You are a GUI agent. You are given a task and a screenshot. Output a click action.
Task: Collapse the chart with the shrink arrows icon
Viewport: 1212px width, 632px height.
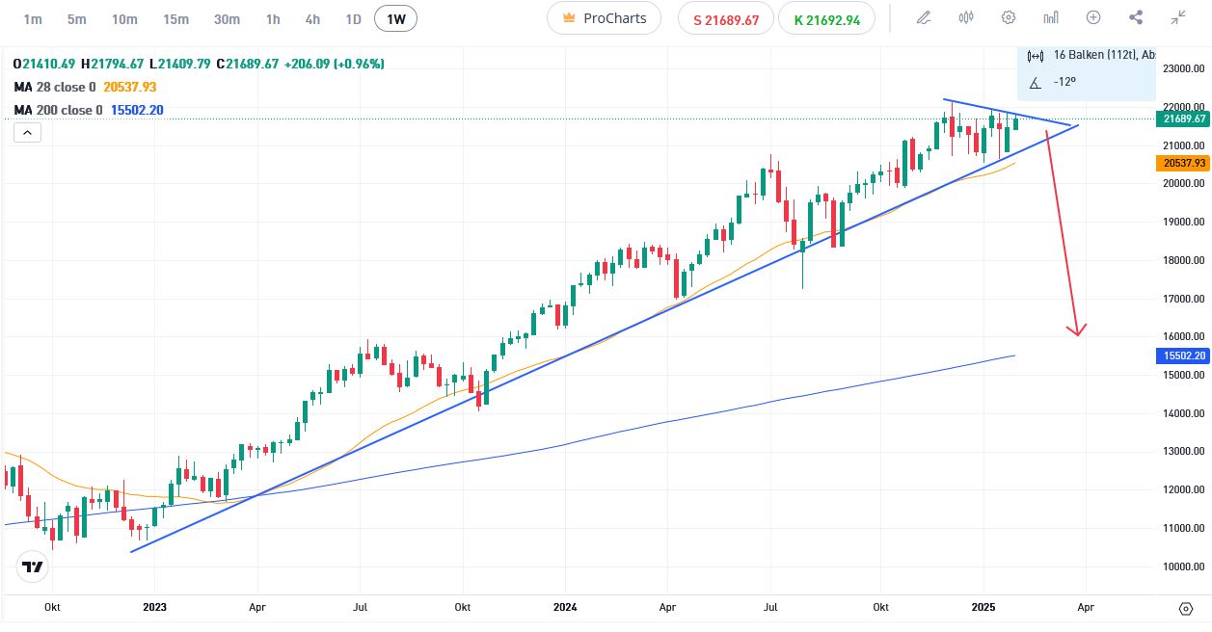(1178, 17)
